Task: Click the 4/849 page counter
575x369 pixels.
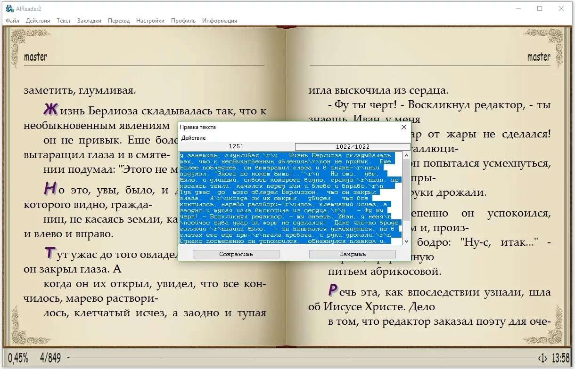Action: coord(50,358)
